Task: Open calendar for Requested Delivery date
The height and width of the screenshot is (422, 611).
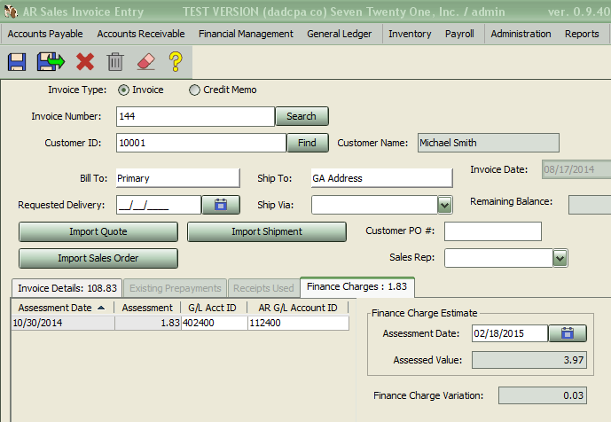Action: pyautogui.click(x=221, y=205)
